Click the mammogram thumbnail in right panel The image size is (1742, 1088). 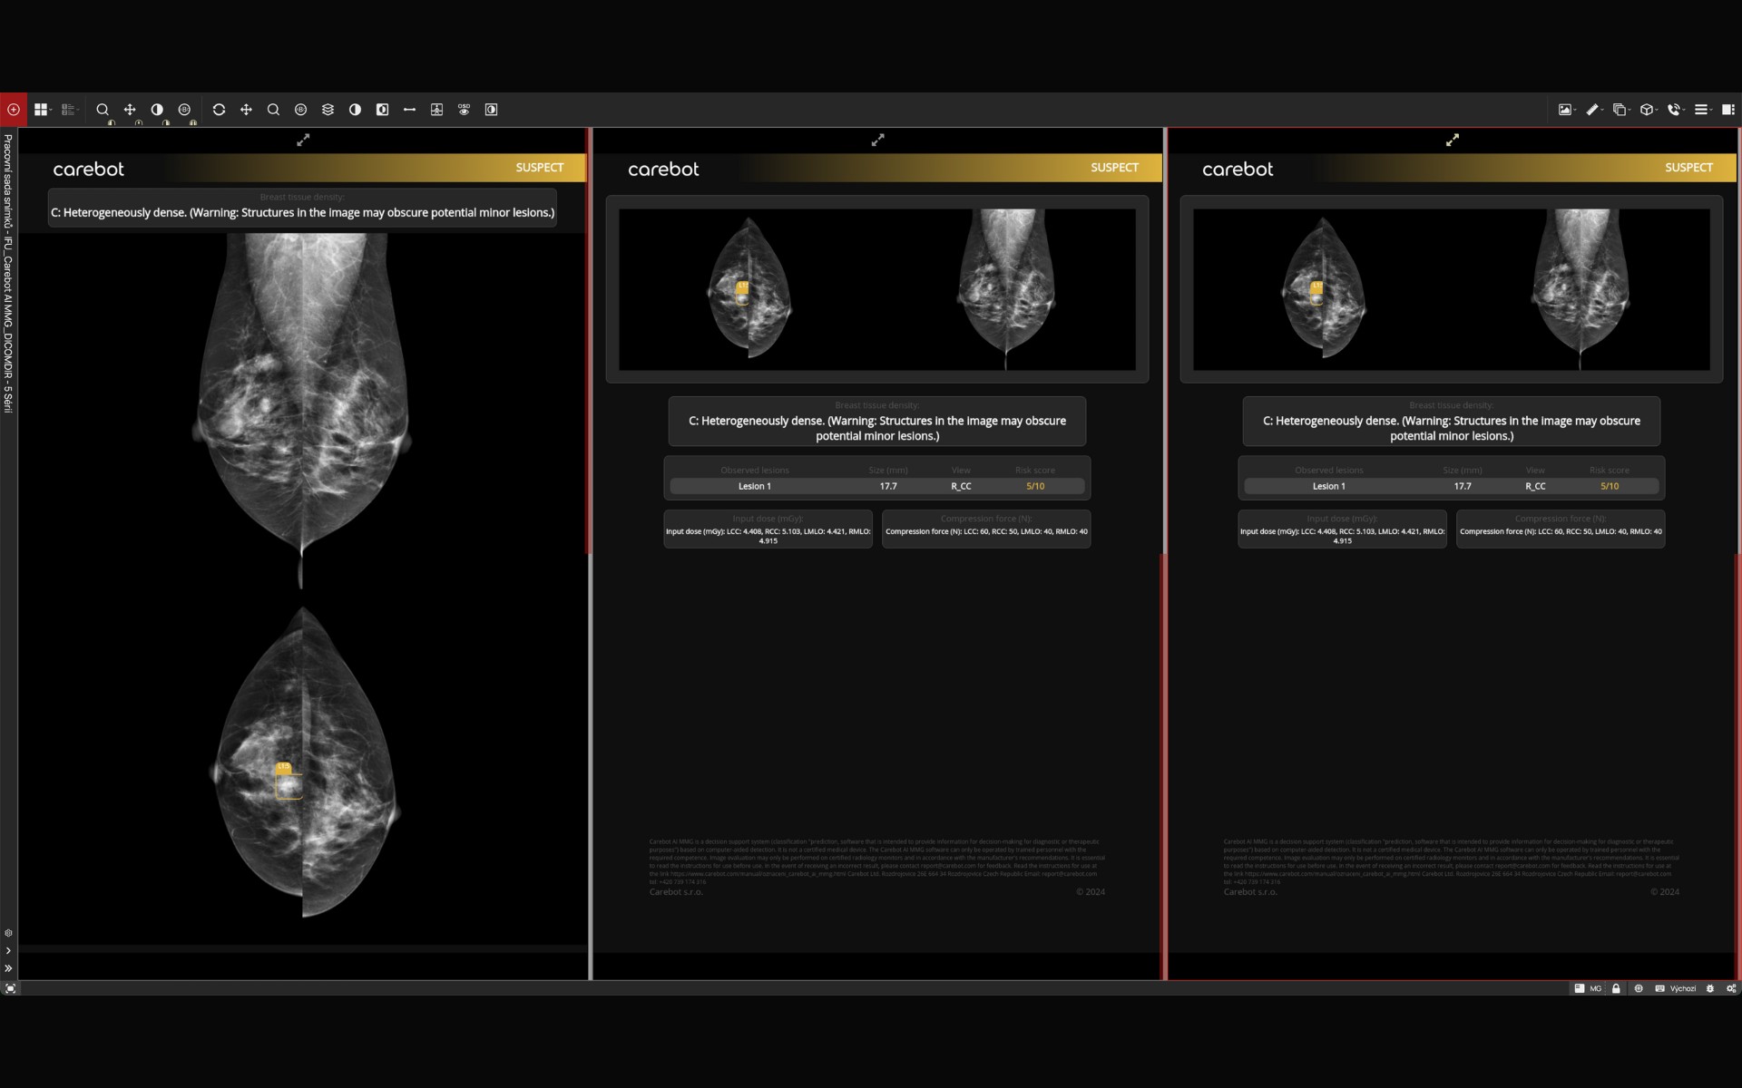1451,289
